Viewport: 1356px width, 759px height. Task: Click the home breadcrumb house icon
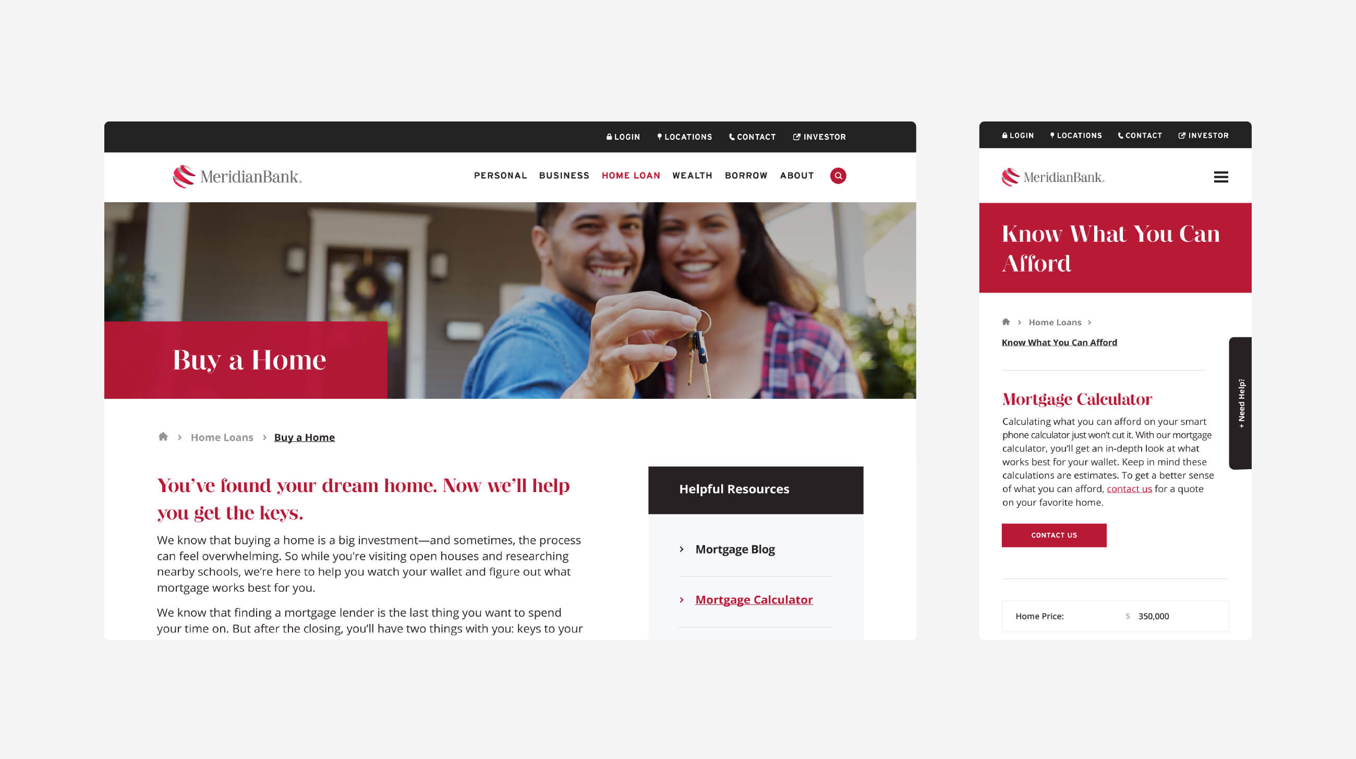163,437
